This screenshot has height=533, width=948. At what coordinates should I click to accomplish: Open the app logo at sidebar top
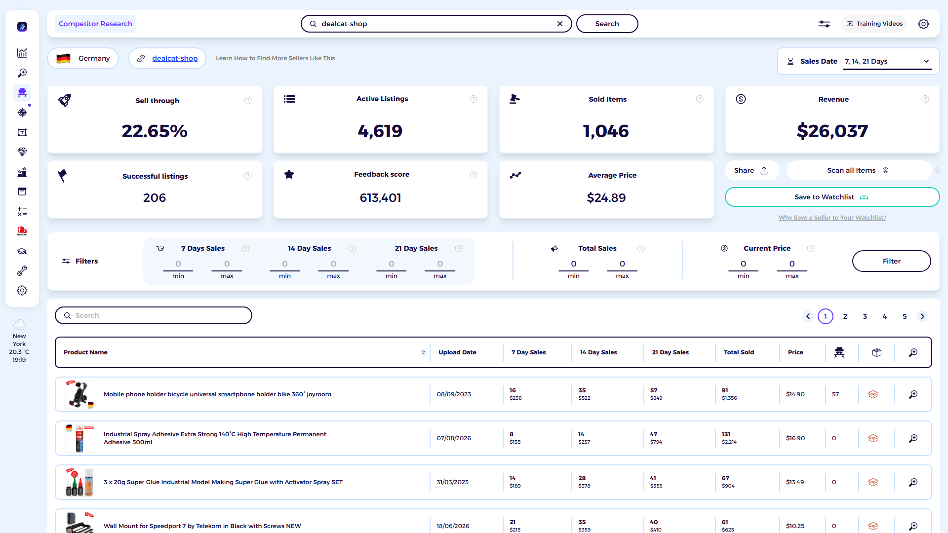point(22,27)
